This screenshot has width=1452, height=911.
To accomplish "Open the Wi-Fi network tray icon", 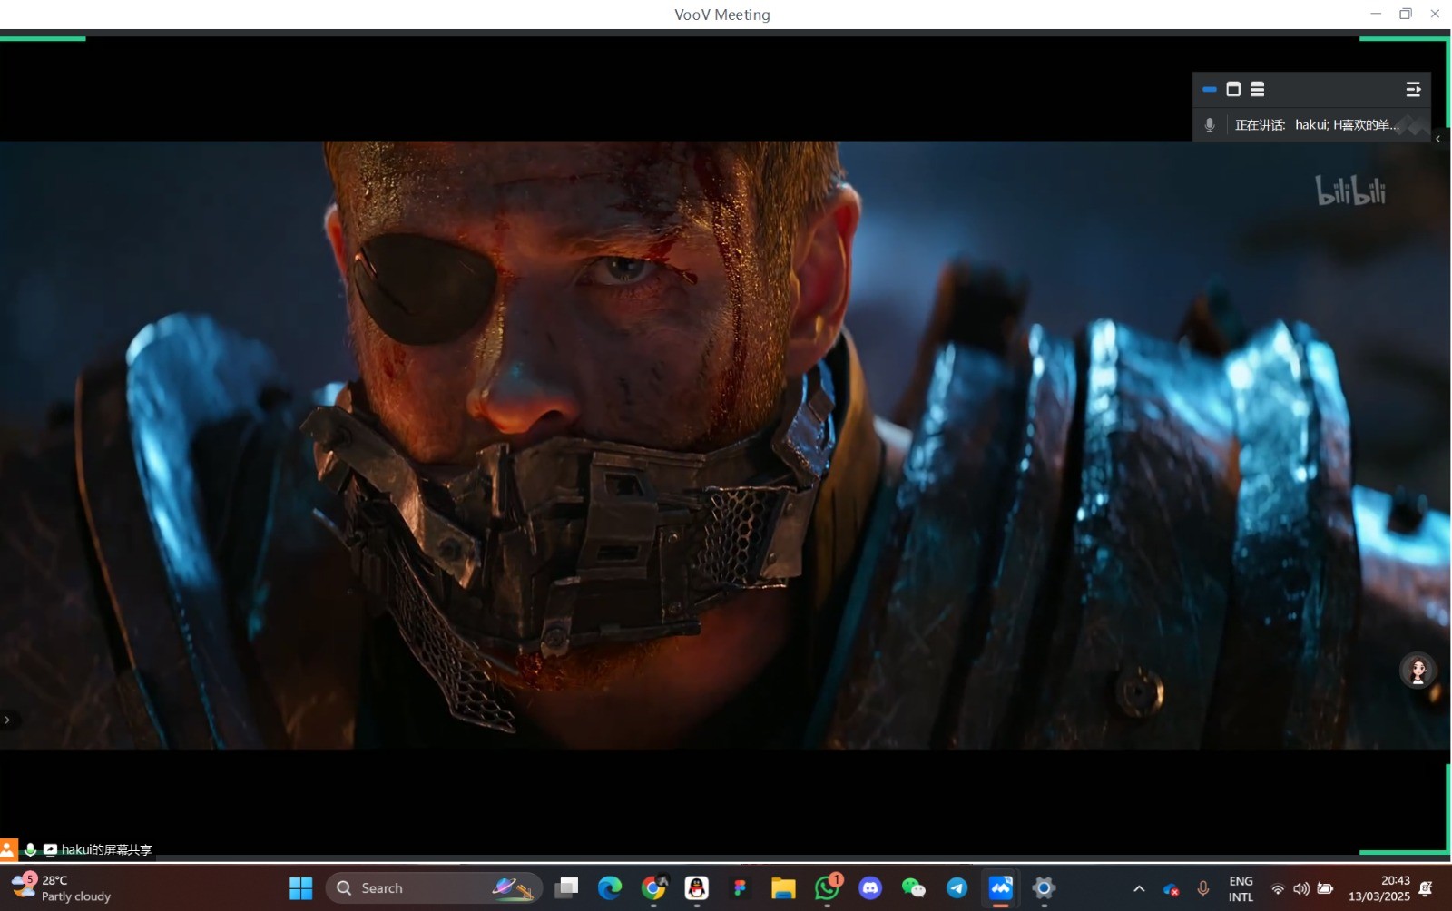I will 1278,888.
